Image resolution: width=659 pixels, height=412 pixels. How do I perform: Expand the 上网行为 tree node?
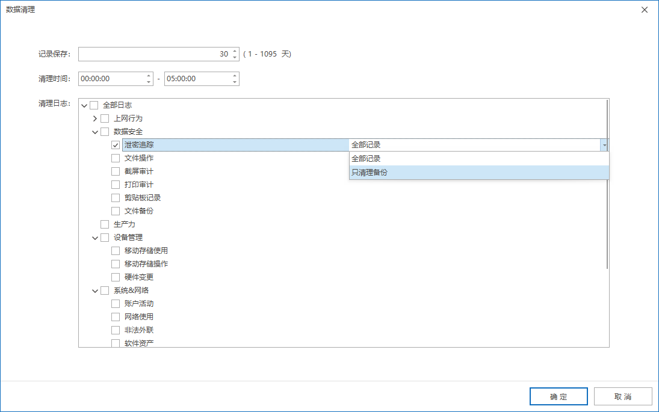tap(95, 118)
